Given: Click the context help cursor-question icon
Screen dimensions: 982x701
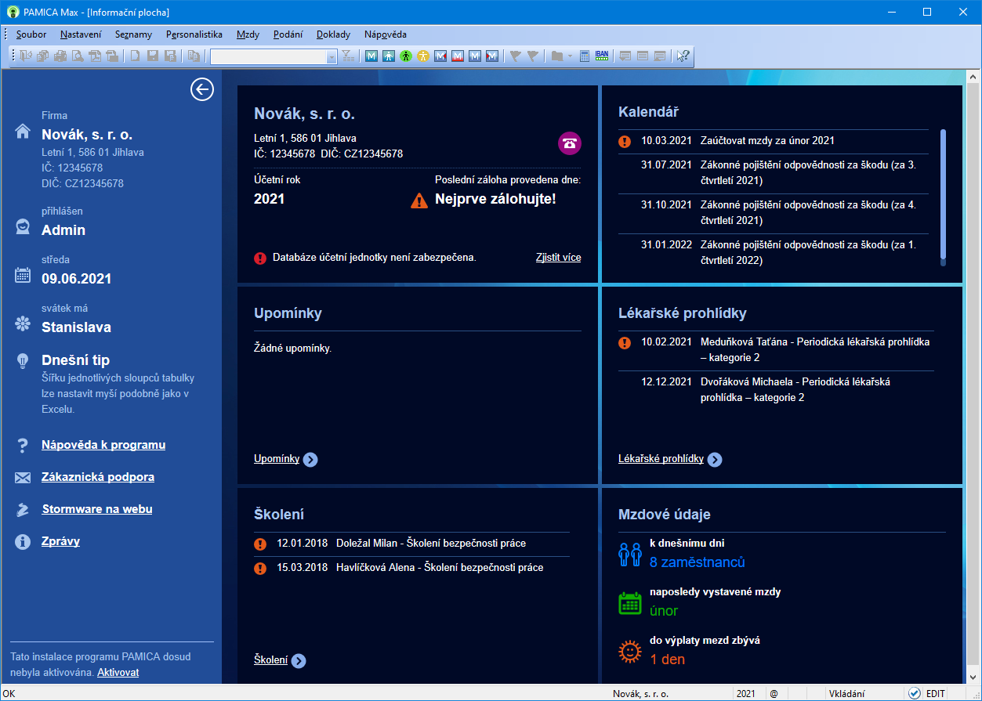Looking at the screenshot, I should pyautogui.click(x=683, y=56).
